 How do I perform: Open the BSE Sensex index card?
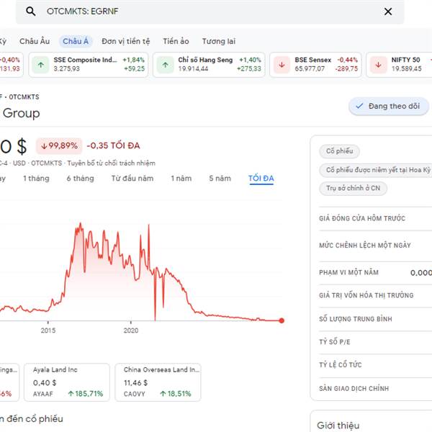315,65
